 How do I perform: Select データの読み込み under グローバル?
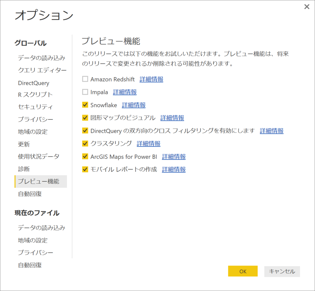point(42,58)
